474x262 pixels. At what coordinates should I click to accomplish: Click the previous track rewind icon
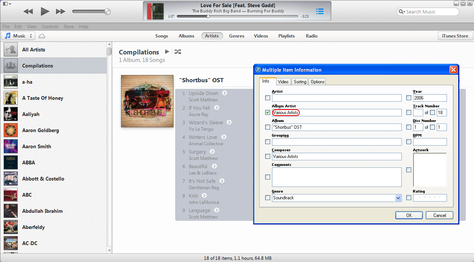(x=28, y=12)
